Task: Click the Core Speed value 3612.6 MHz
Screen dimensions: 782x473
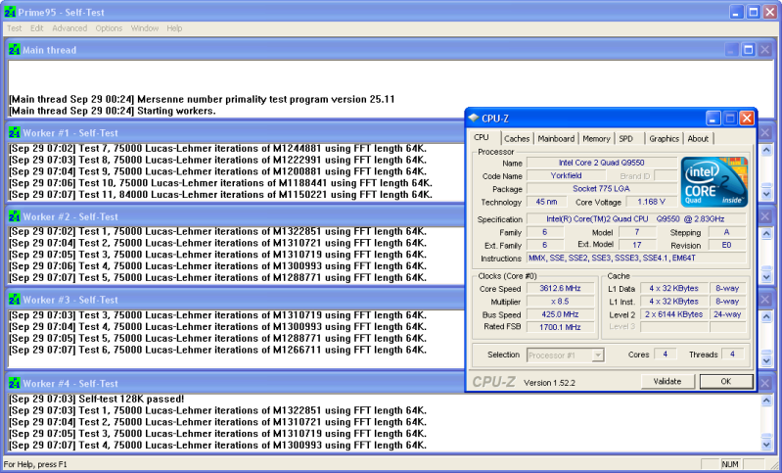Action: tap(561, 288)
